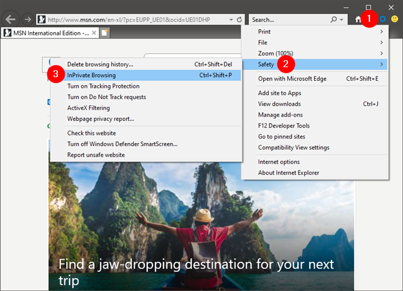Click the Back navigation arrow
The height and width of the screenshot is (291, 403).
point(11,19)
